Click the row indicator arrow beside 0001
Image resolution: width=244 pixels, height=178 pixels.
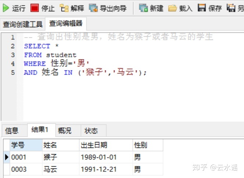click(7, 157)
